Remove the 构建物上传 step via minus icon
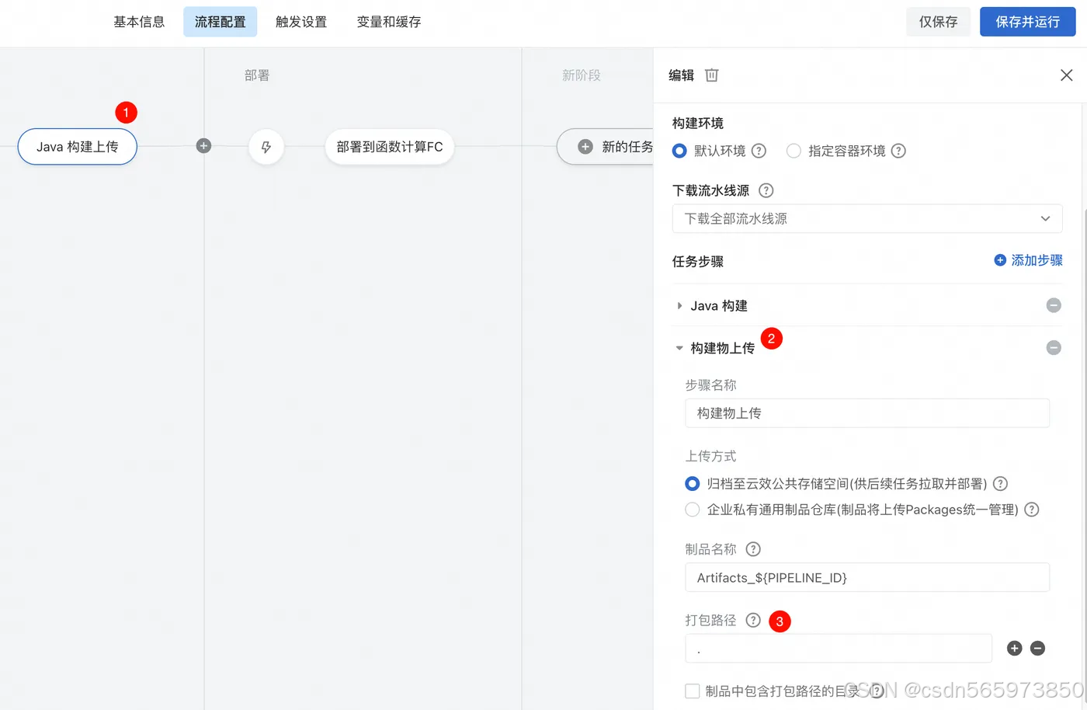Viewport: 1087px width, 710px height. point(1054,347)
